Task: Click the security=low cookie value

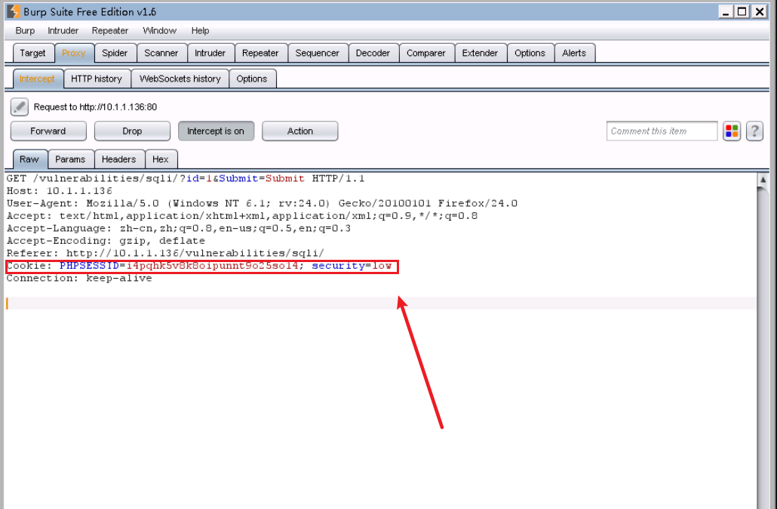Action: coord(352,266)
